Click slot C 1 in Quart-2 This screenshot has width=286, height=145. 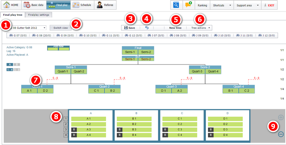pyautogui.click(x=97, y=91)
